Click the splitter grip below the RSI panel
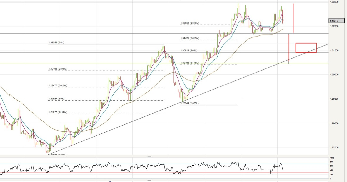The image size is (347, 182). click(x=149, y=180)
